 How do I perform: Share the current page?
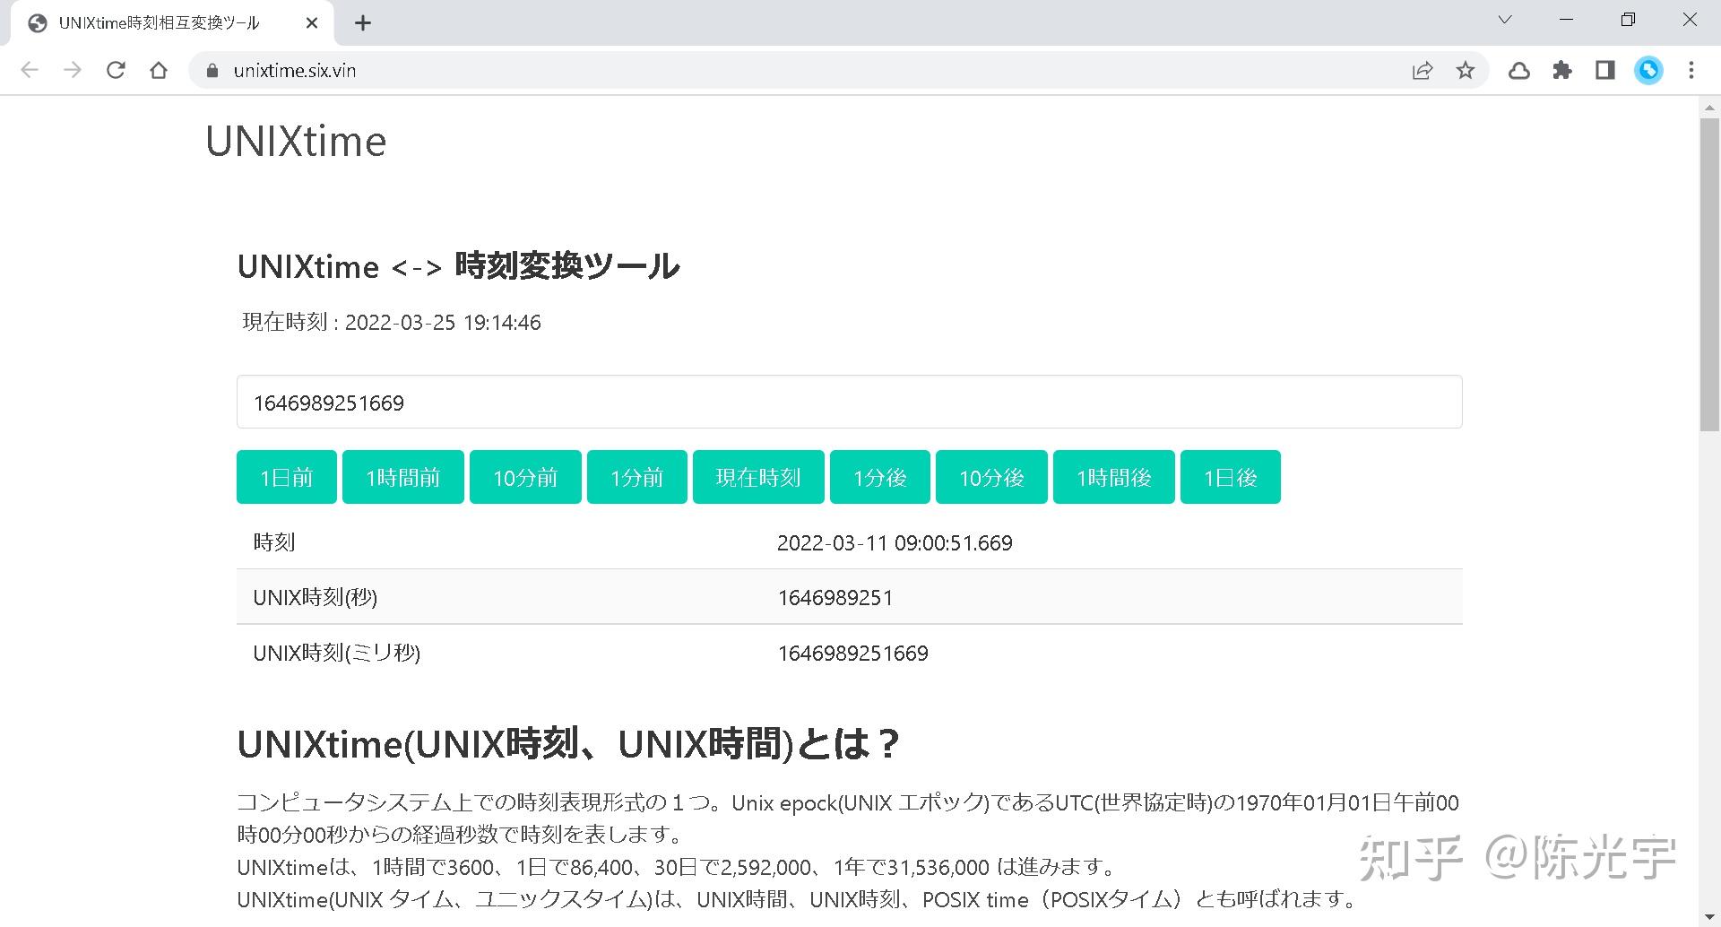1423,70
